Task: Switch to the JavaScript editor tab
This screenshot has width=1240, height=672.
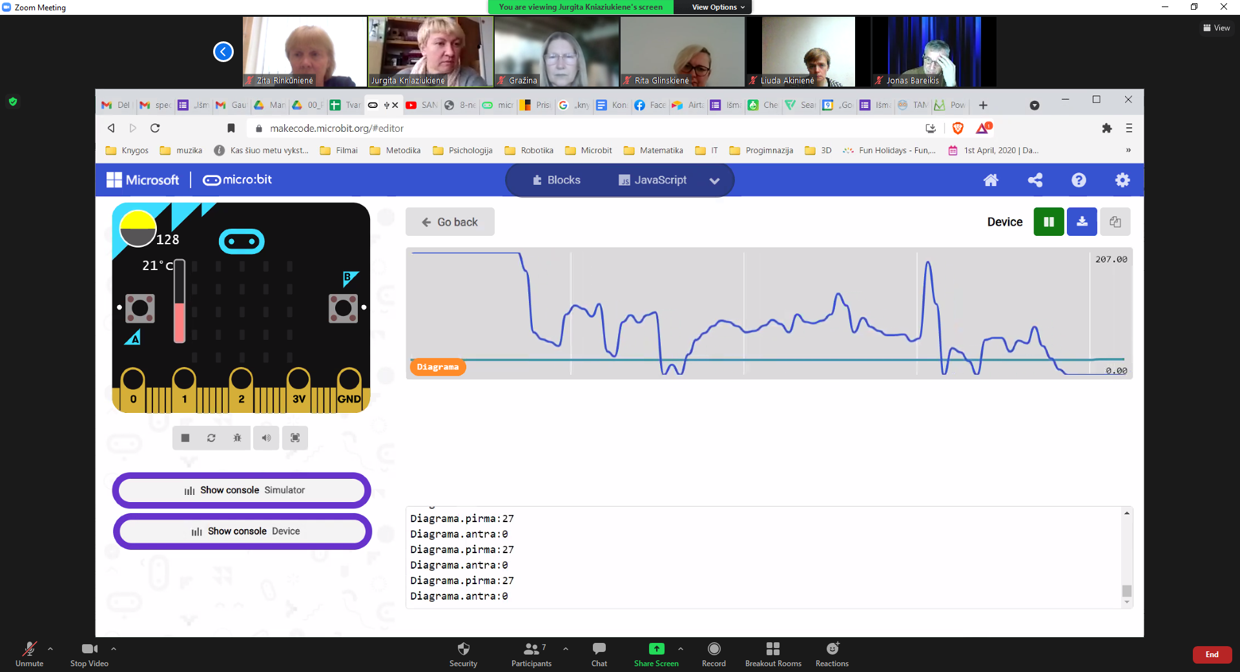Action: click(x=652, y=180)
